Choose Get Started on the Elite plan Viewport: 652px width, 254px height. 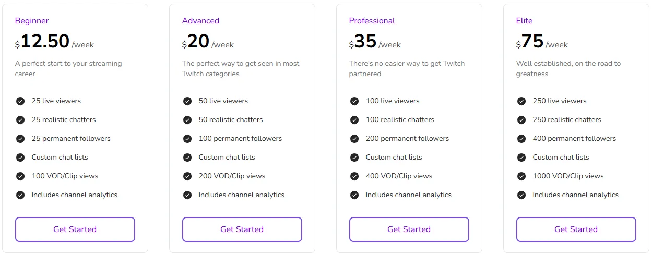point(576,229)
